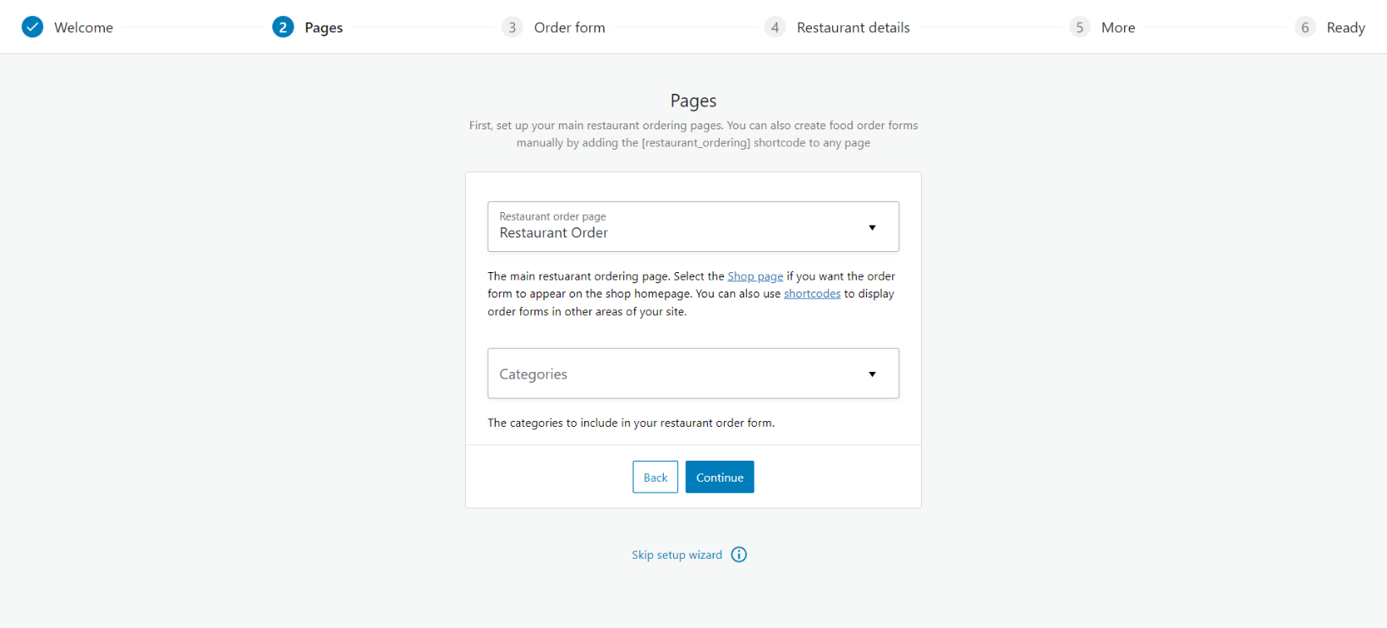This screenshot has height=628, width=1387.
Task: Select the Restaurant Order value field
Action: point(554,233)
